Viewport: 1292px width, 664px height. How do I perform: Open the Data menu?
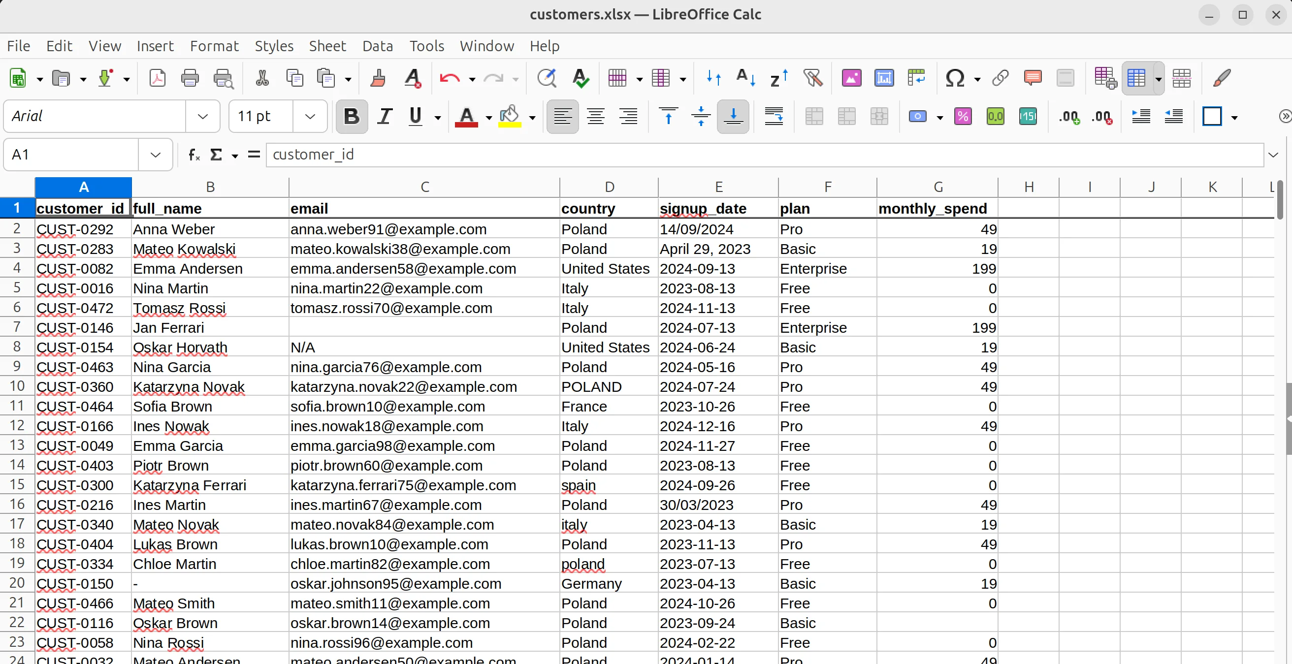[378, 46]
